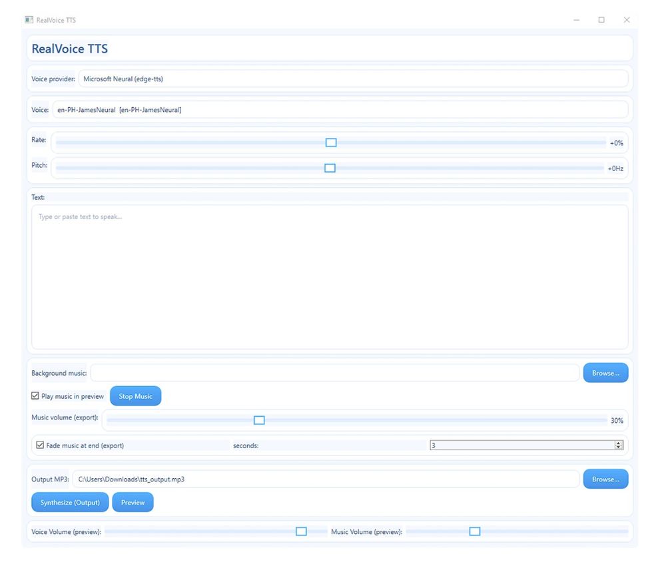Decrease fade seconds with the down arrow

[x=619, y=447]
